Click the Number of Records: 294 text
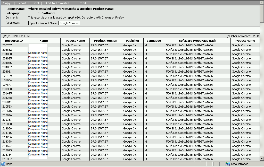This screenshot has width=264, height=167. pos(243,36)
